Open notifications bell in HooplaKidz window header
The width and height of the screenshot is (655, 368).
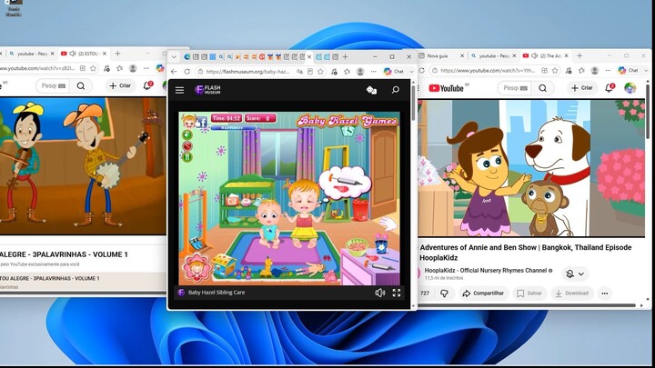coord(609,88)
